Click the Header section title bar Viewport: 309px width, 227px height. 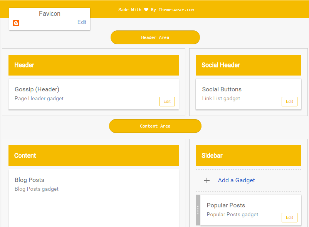coord(94,65)
